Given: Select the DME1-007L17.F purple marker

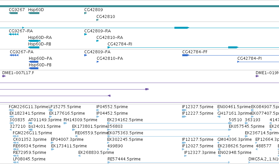Looking at the screenshot, I should pos(4,76).
